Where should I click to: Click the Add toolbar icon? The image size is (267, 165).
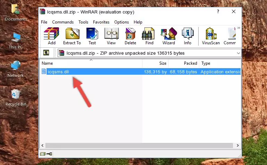[51, 36]
